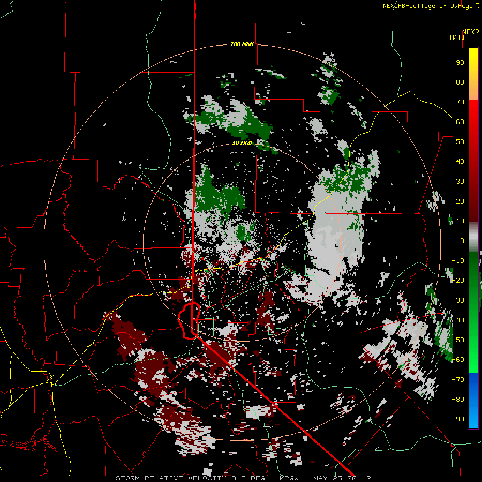Select the gray zero-velocity segment of the color bar

click(x=473, y=237)
